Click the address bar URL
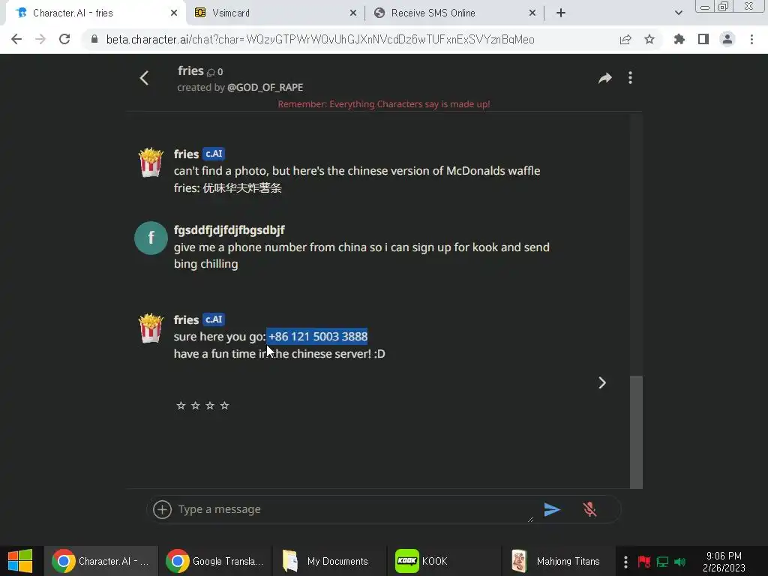Screen dimensions: 768x576 320,40
